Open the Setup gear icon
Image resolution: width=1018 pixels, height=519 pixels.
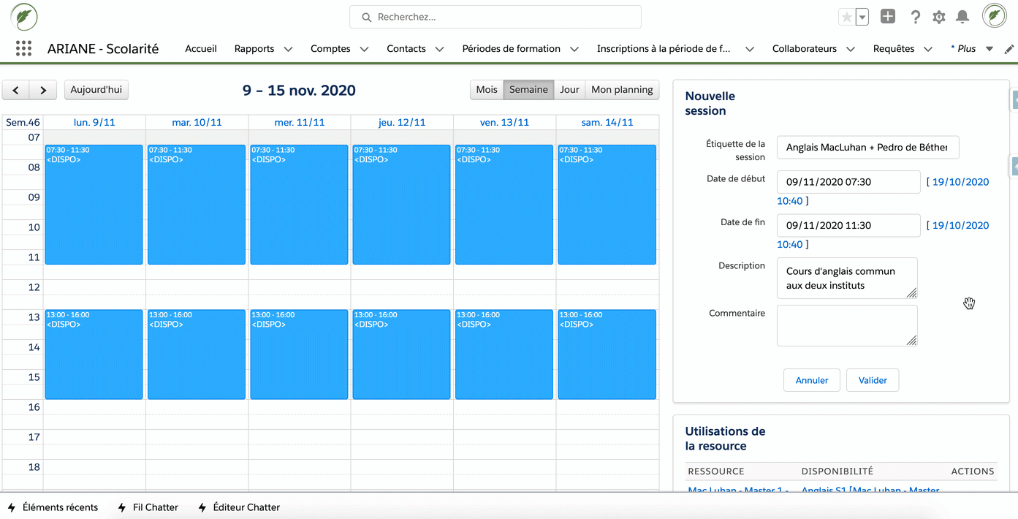[938, 16]
